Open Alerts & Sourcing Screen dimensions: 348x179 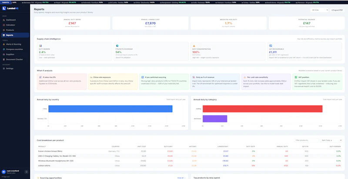coord(15,44)
